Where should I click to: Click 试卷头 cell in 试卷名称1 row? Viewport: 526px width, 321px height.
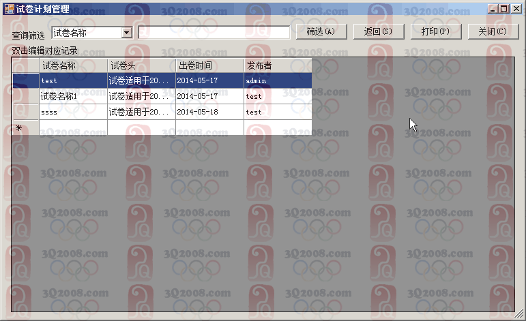click(x=142, y=96)
